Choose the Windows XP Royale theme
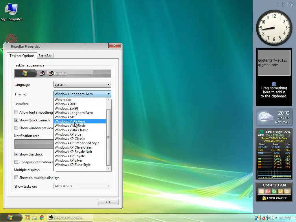Image resolution: width=296 pixels, height=222 pixels. point(80,156)
